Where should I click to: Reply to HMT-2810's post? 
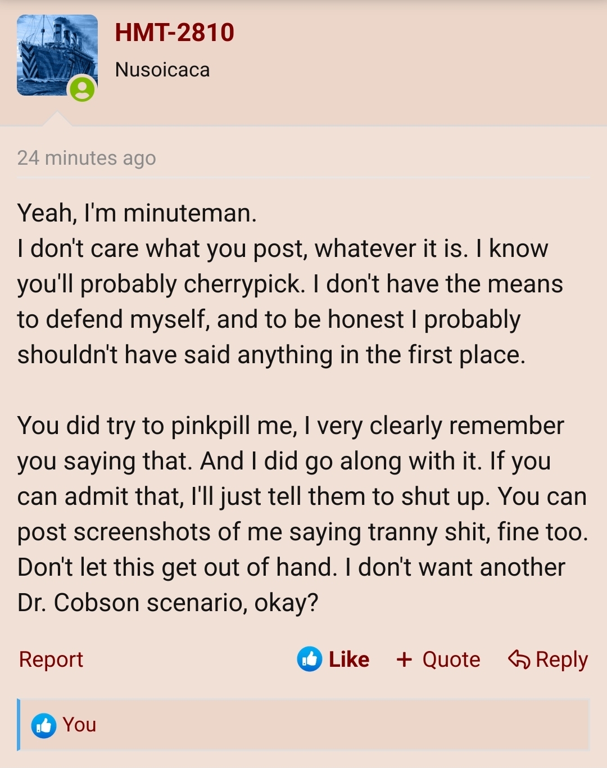point(548,659)
